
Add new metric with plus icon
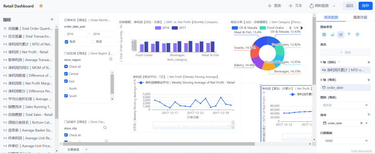(x=52, y=19)
